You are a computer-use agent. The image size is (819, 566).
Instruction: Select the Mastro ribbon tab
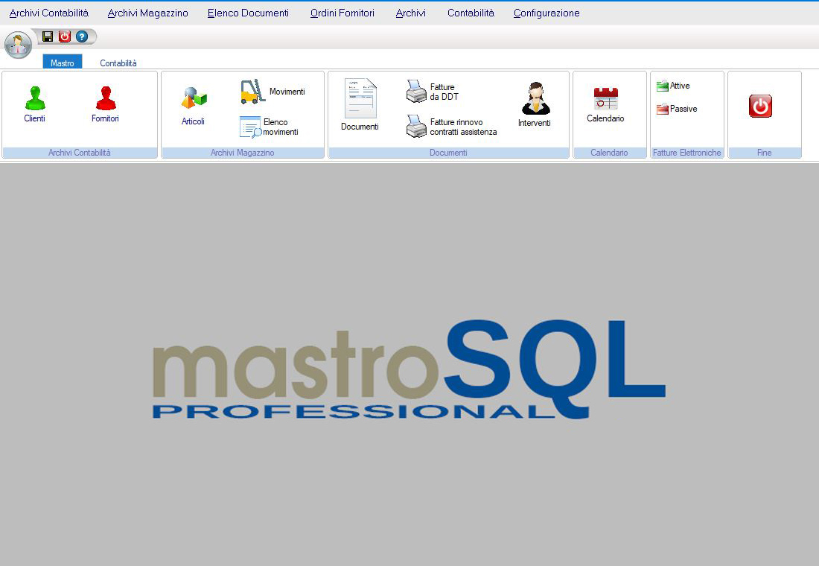[62, 62]
